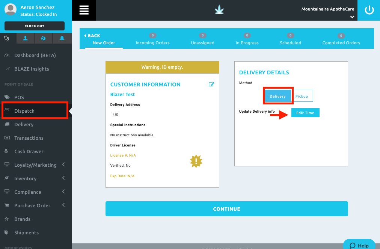The height and width of the screenshot is (249, 380).
Task: Open the Blazer Test customer link
Action: 122,95
